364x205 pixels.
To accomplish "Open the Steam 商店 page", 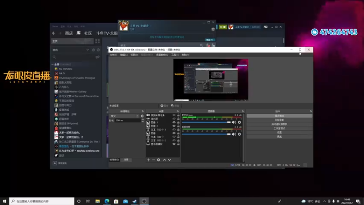I will click(69, 33).
